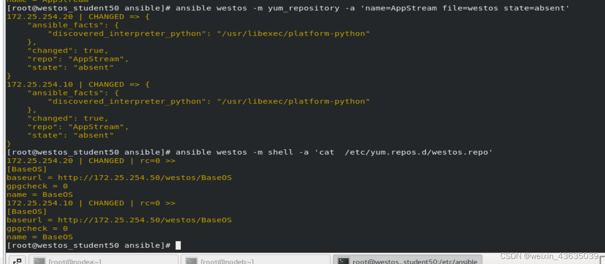Switch to the root@nodea terminal window
The height and width of the screenshot is (264, 605).
tap(104, 260)
